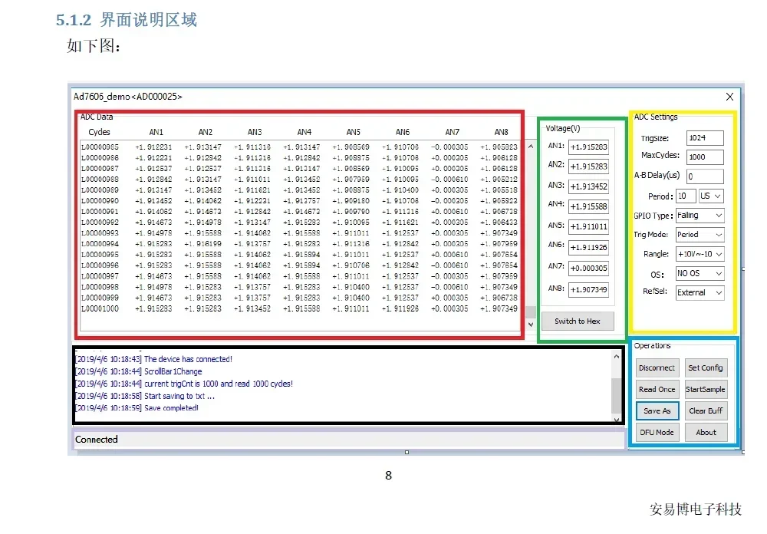Click the Set Config button
Screen dimensions: 767x534
[x=706, y=368]
